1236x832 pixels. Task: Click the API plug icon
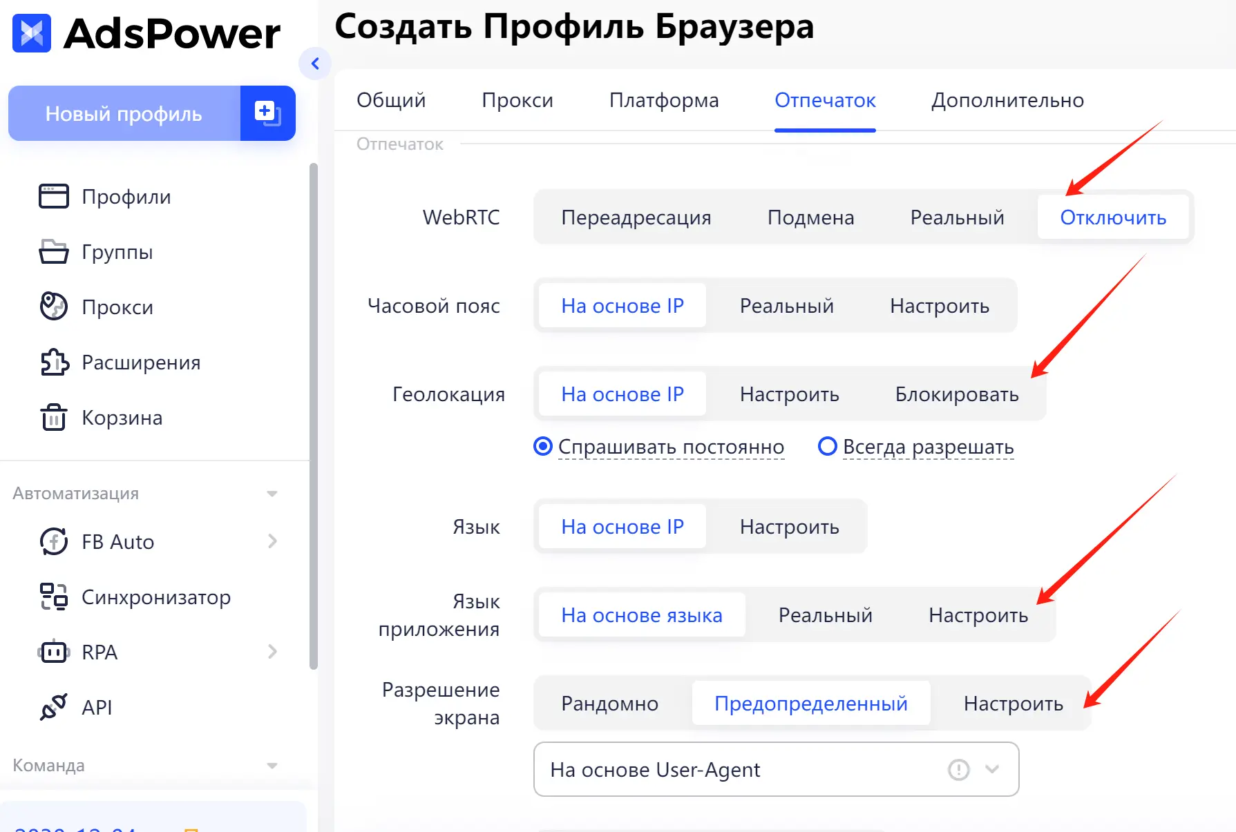54,707
